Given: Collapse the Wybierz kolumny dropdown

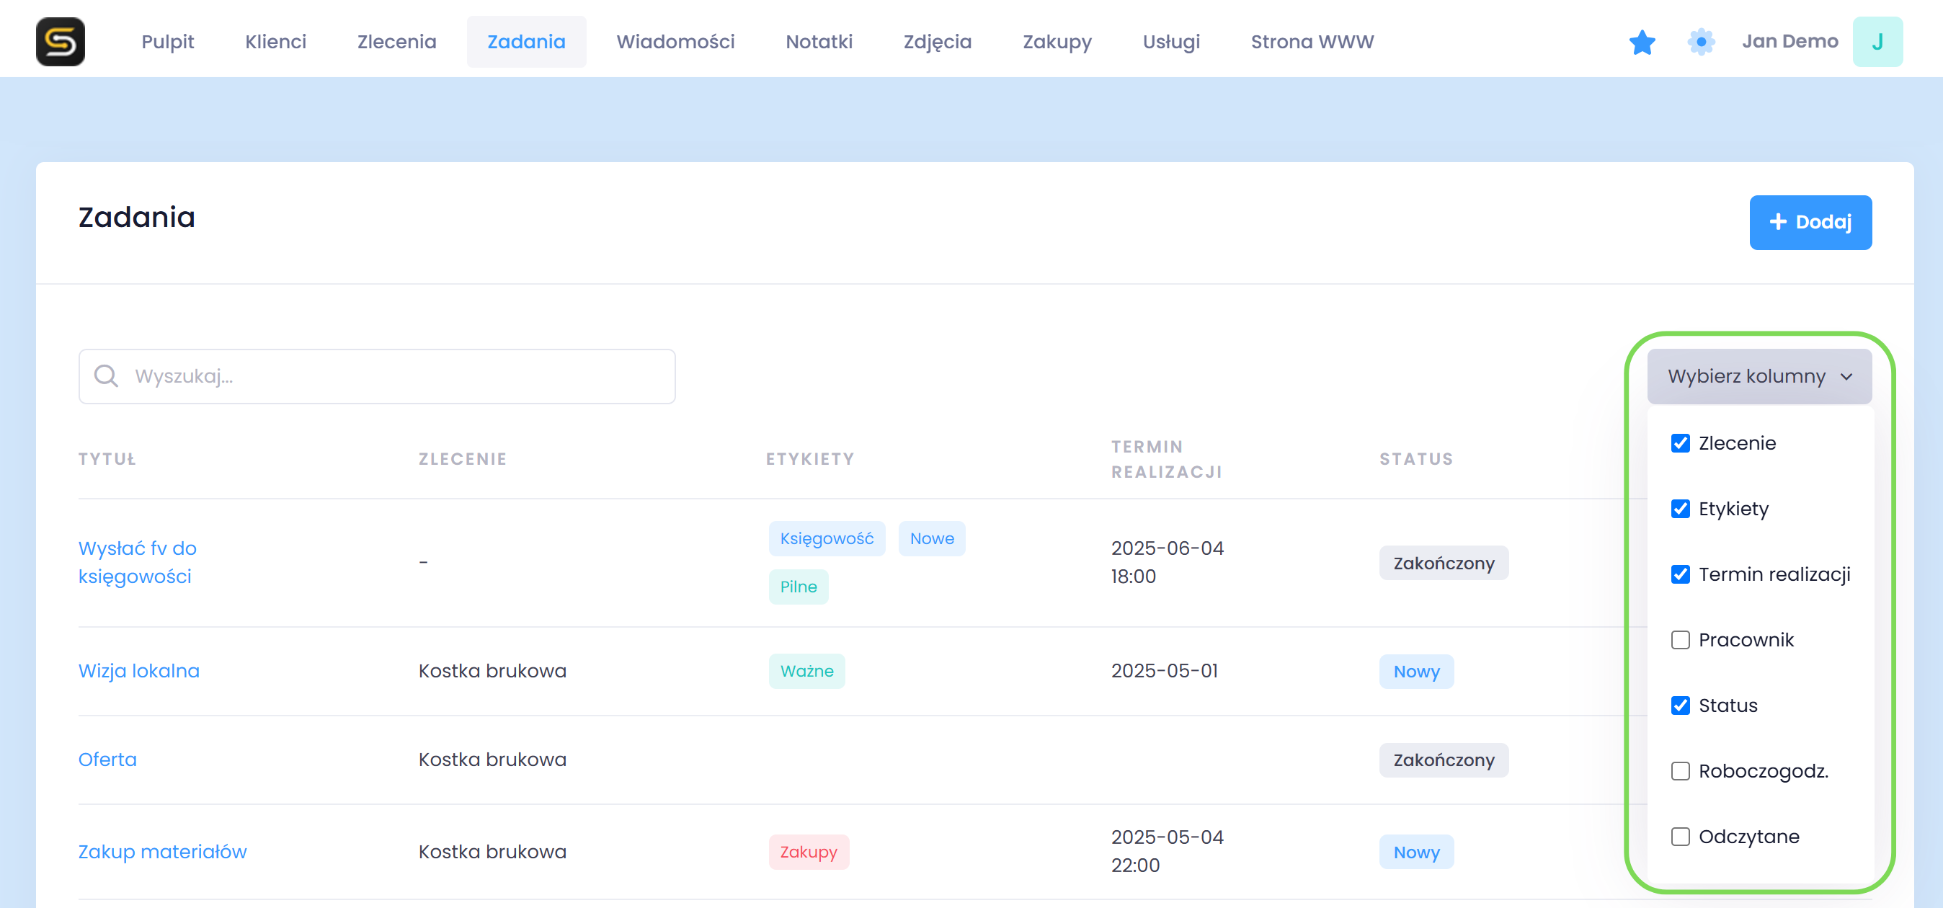Looking at the screenshot, I should (x=1759, y=375).
